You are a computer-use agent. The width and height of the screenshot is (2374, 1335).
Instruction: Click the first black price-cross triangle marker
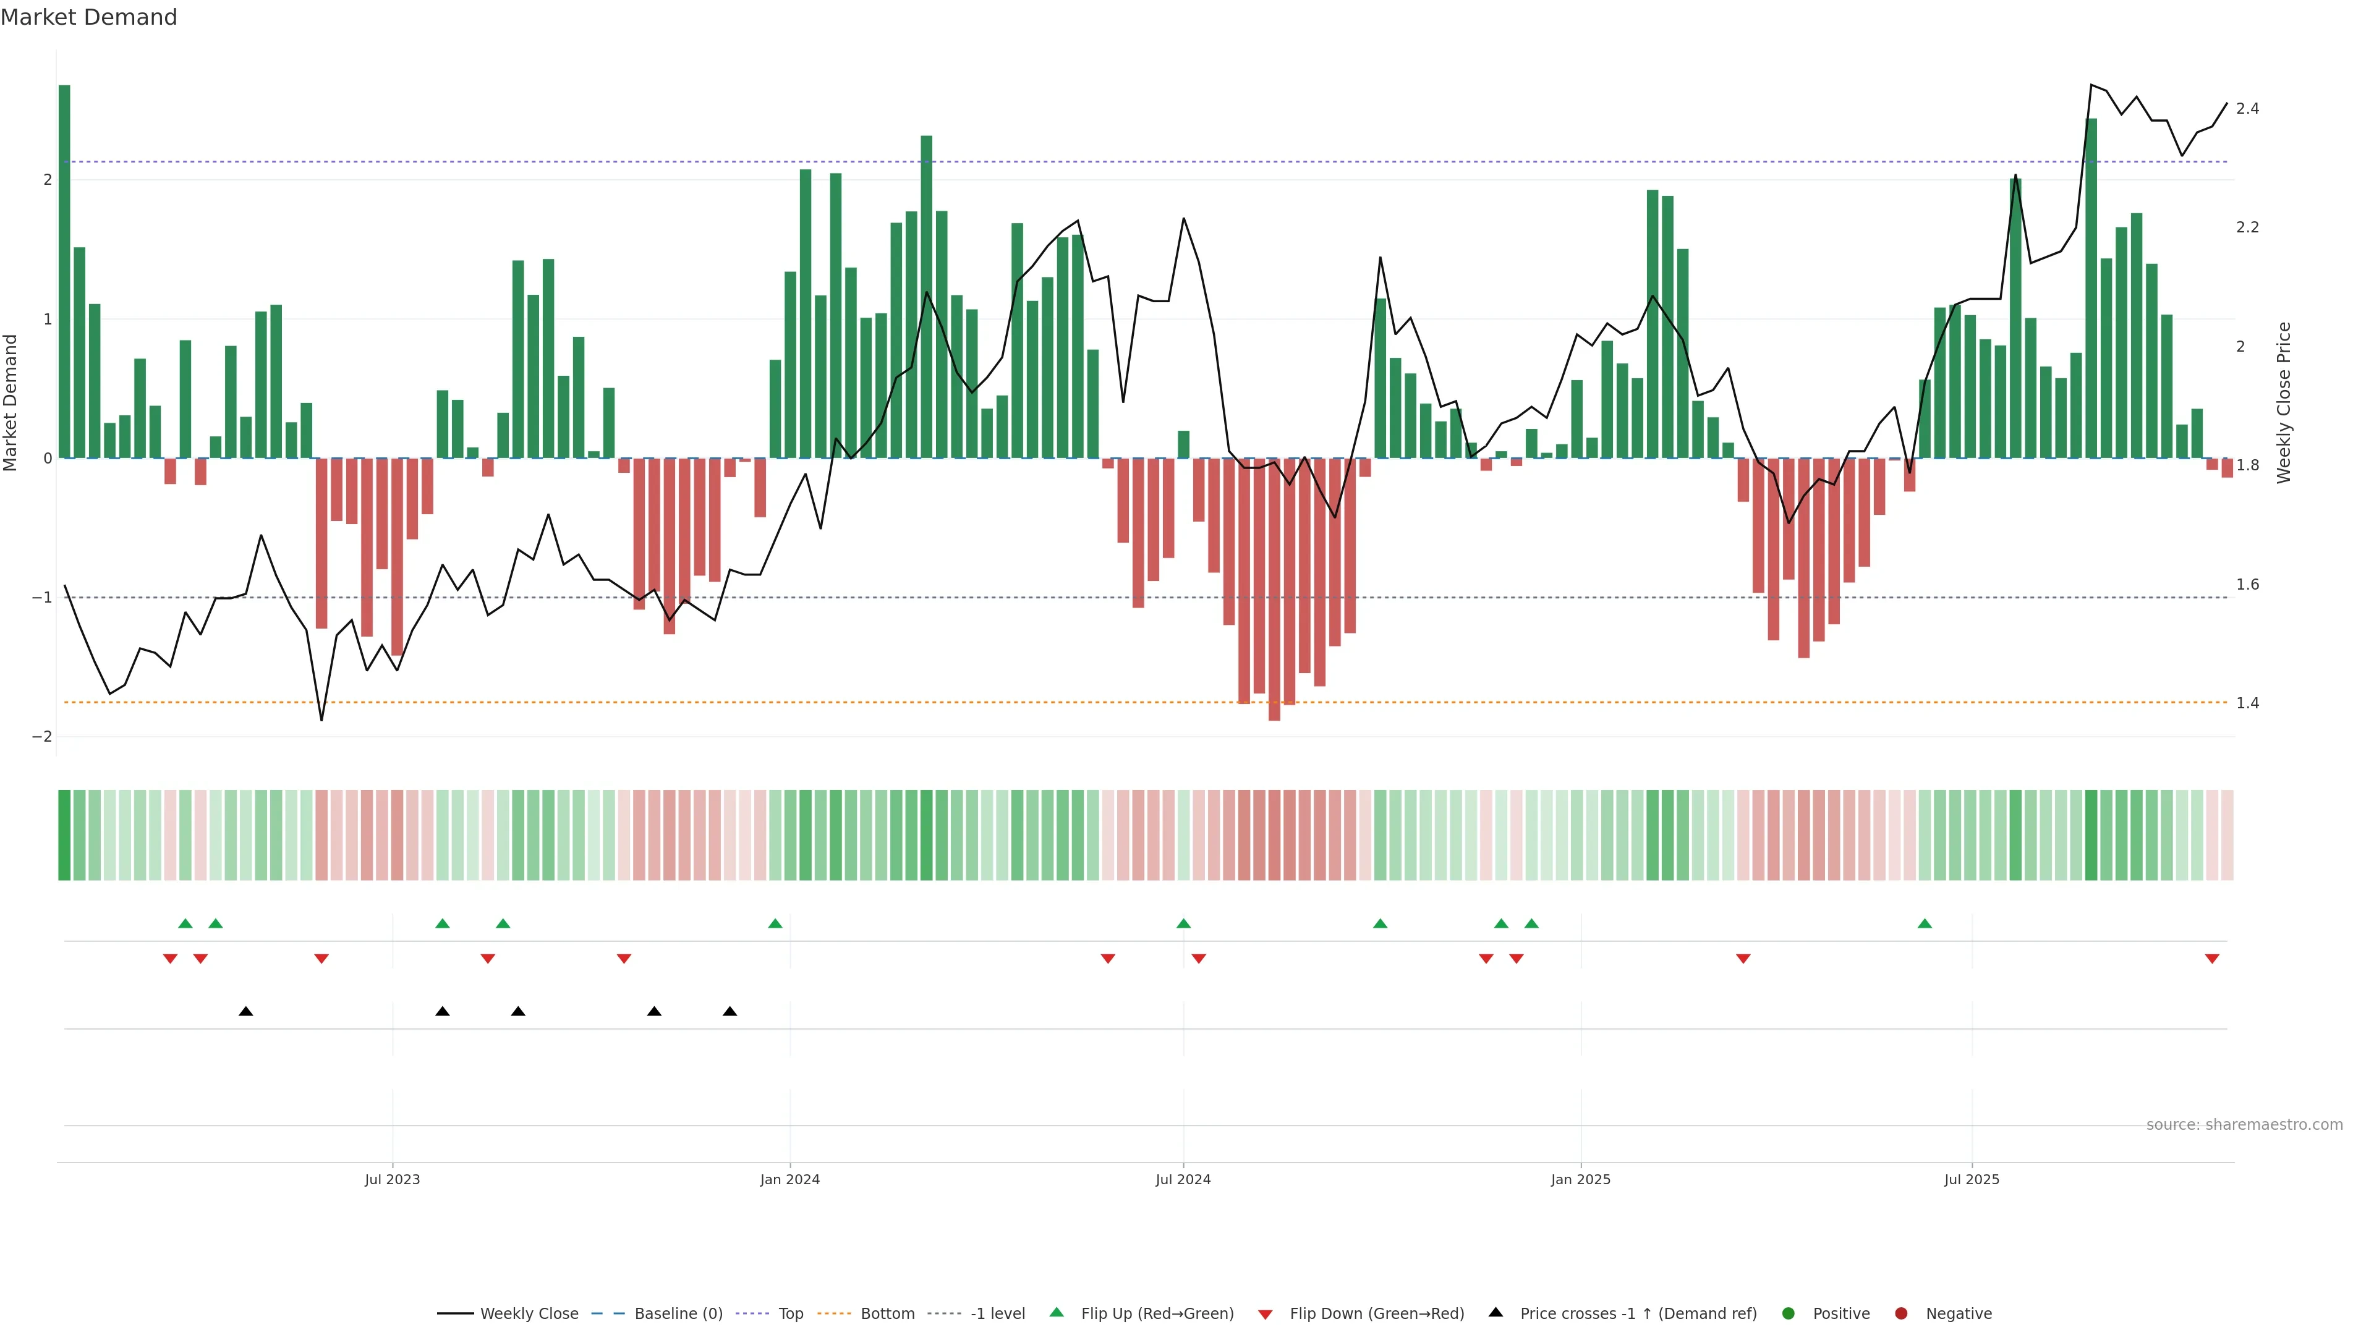click(246, 1012)
